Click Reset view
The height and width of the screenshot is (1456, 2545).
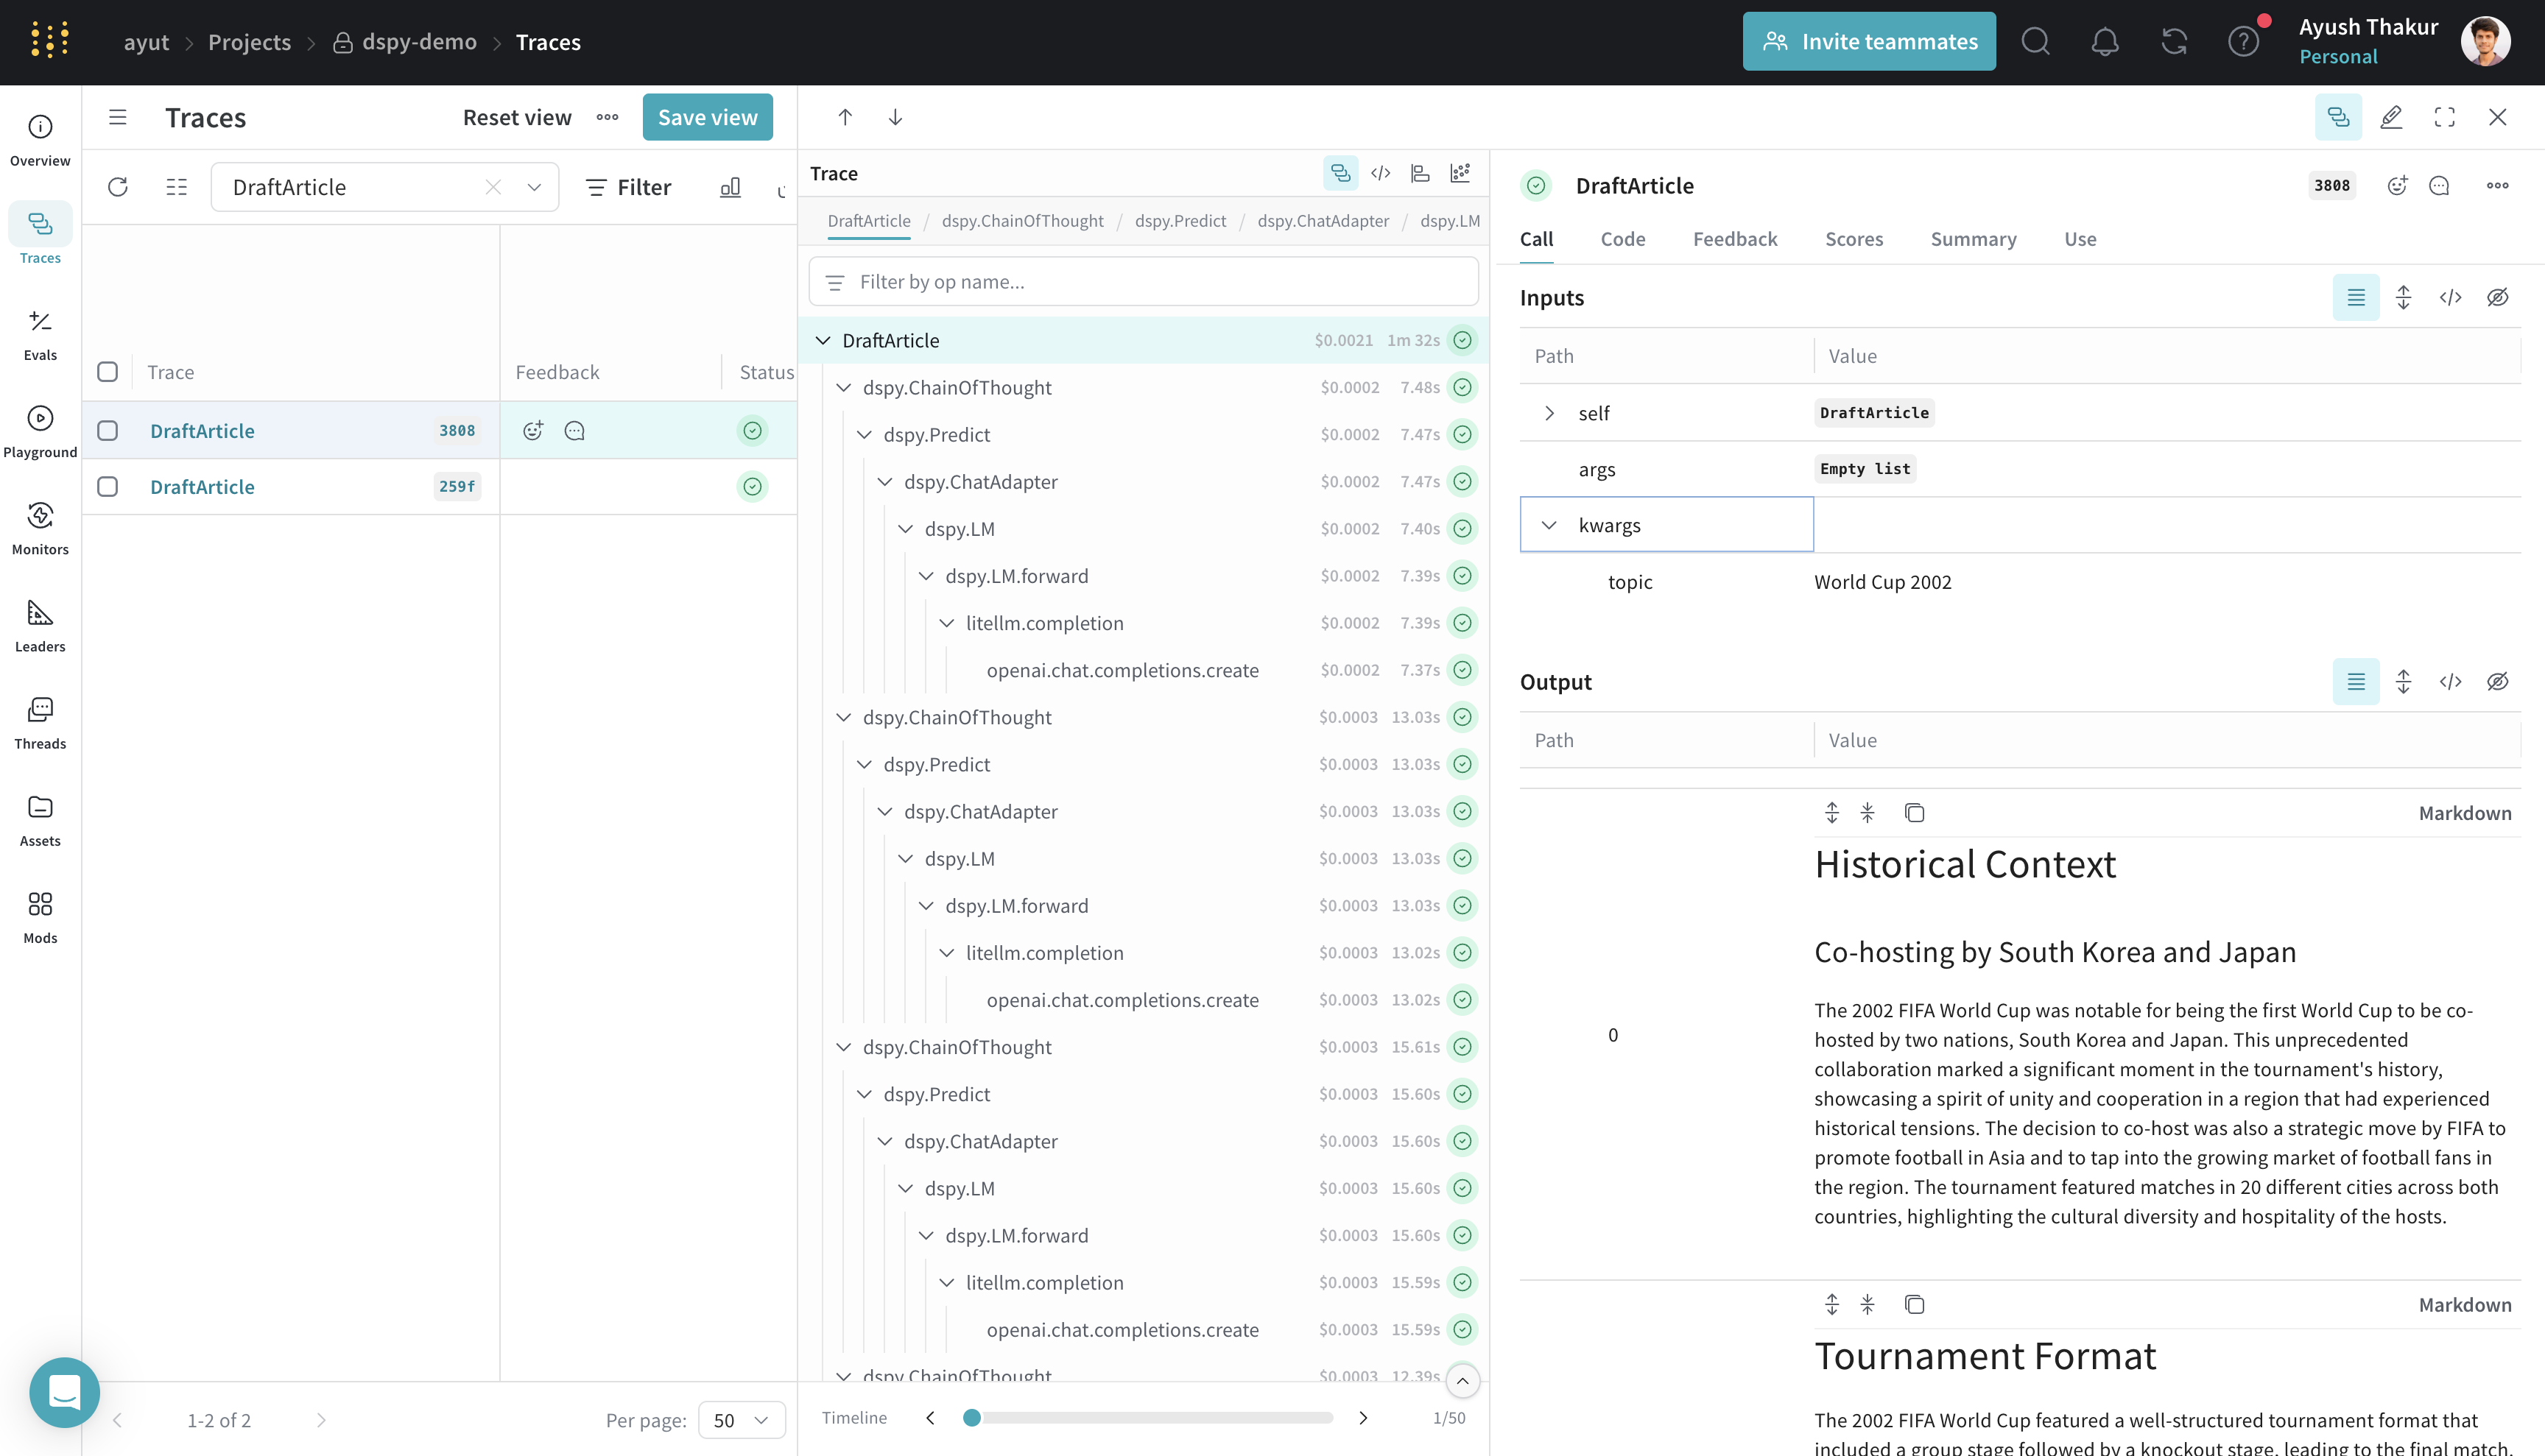pyautogui.click(x=517, y=117)
